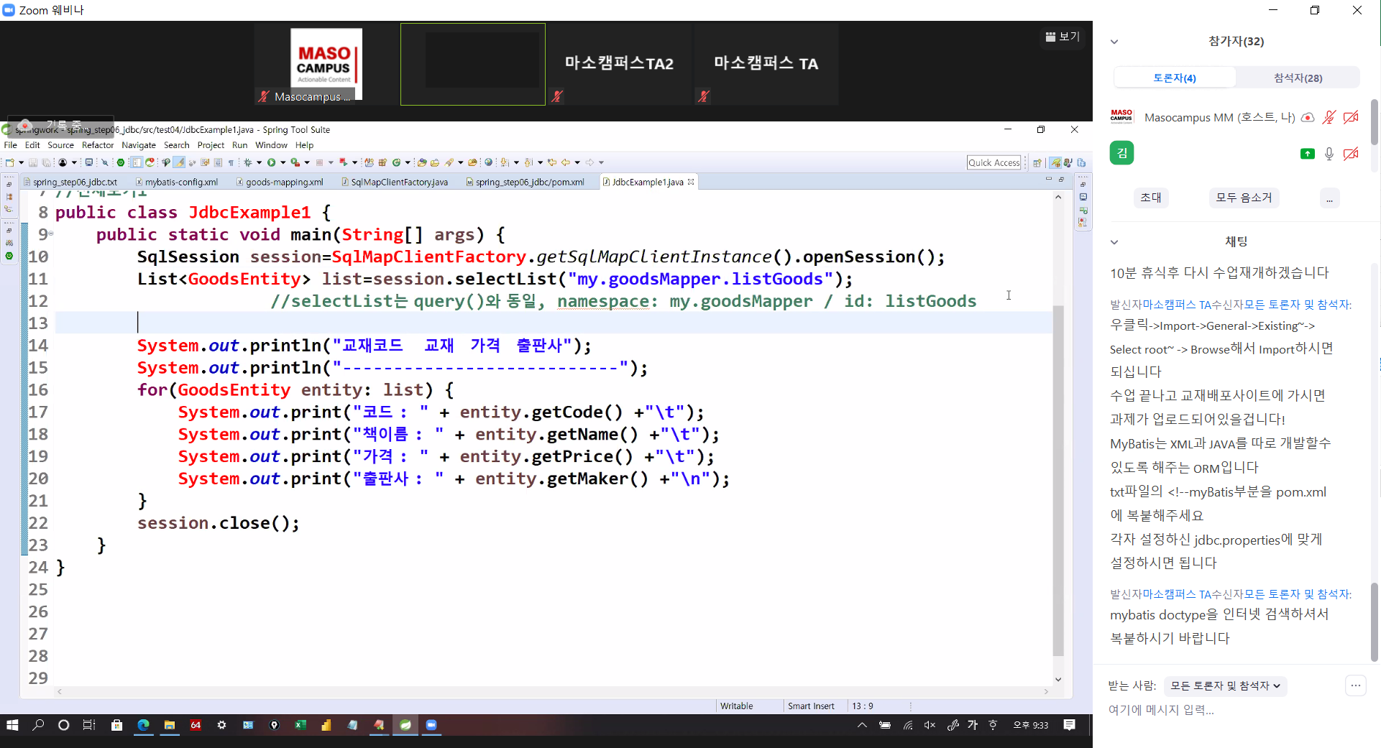The height and width of the screenshot is (748, 1381).
Task: Open Microsoft Edge from the taskbar
Action: pyautogui.click(x=143, y=725)
